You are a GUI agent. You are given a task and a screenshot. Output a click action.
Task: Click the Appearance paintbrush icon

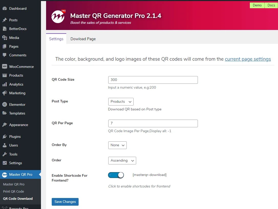point(5,125)
